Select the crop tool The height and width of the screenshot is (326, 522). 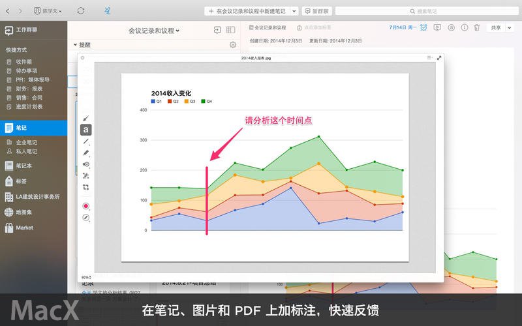click(x=86, y=187)
